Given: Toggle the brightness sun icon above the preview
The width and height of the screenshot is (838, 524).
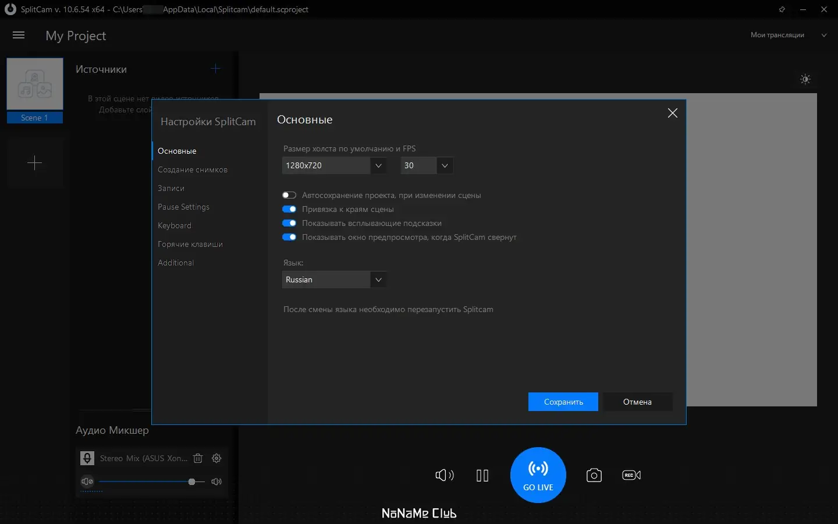Looking at the screenshot, I should 805,79.
